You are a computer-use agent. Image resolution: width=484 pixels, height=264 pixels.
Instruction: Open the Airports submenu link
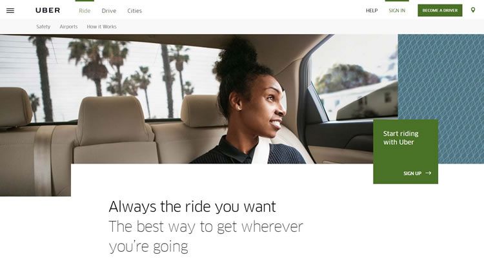click(68, 27)
